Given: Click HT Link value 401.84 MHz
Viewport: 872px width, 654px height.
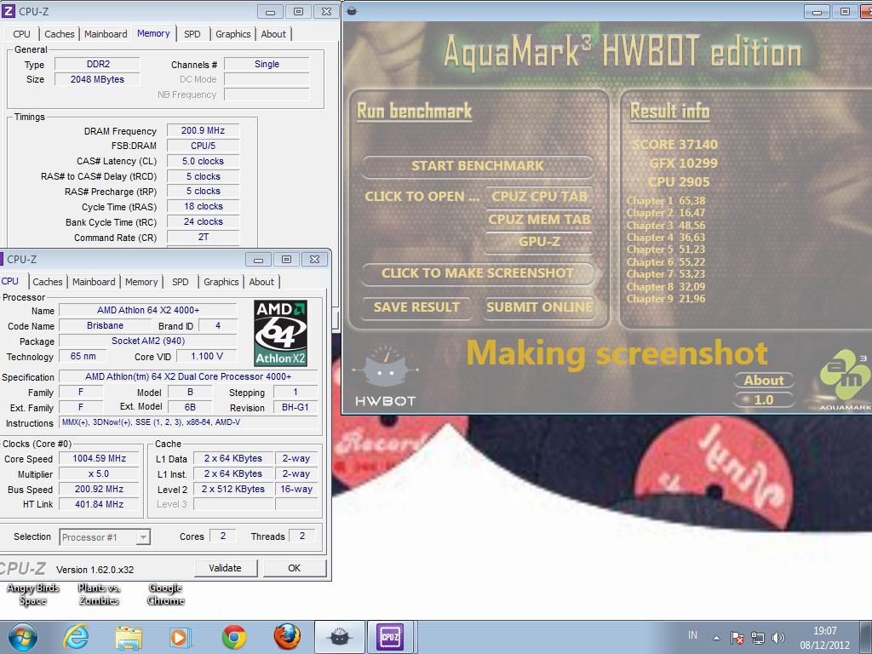Looking at the screenshot, I should (x=99, y=504).
